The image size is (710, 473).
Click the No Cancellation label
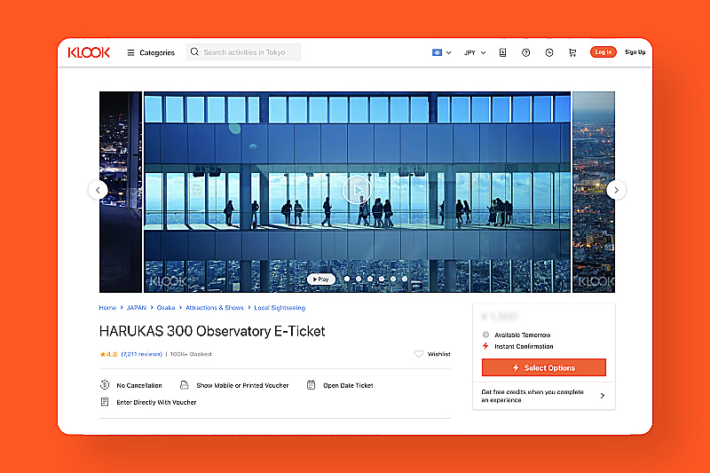pos(139,386)
